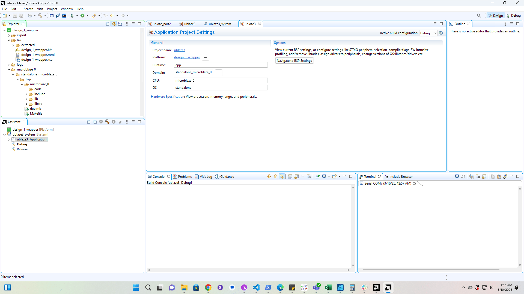Open search with the magnifier icon
The height and width of the screenshot is (294, 524).
tap(479, 16)
